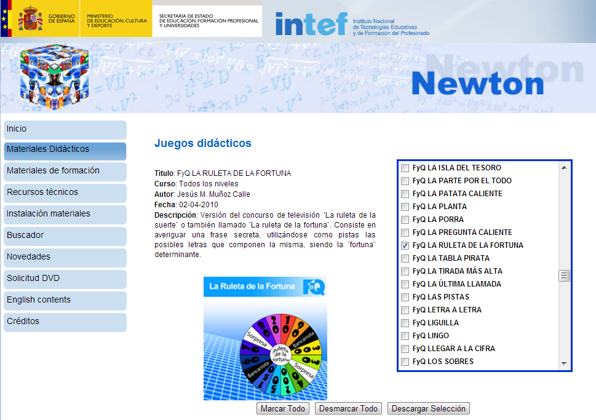Select the FyQ LA PORRA checkbox
The image size is (596, 420).
tap(405, 220)
